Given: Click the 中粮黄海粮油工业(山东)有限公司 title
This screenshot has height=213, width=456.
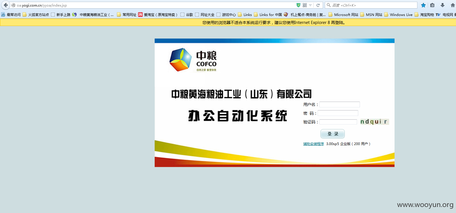Looking at the screenshot, I should click(241, 94).
